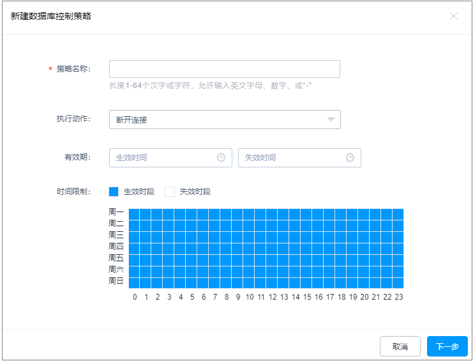Image resolution: width=473 pixels, height=361 pixels.
Task: Close the 新建数据库控制策略 dialog
Action: 454,16
